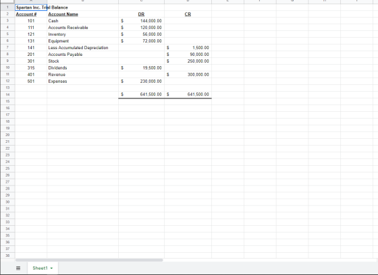This screenshot has height=275, width=378.
Task: Select row 30 via its row header
Action: tap(7, 202)
